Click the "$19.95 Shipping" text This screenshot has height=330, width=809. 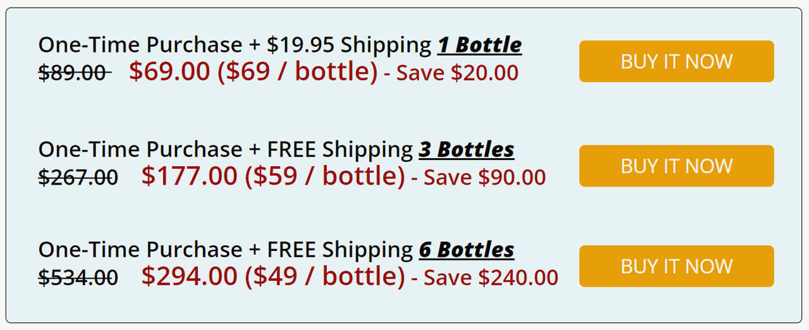(349, 45)
